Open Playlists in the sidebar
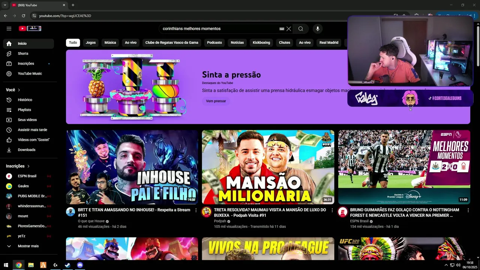This screenshot has width=480, height=270. [x=28, y=110]
